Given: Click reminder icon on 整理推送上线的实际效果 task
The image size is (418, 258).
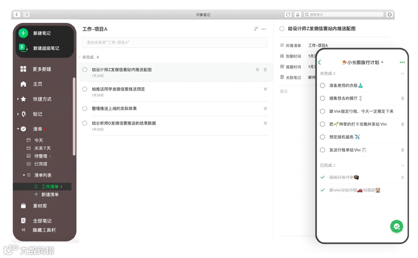Looking at the screenshot, I should [265, 108].
